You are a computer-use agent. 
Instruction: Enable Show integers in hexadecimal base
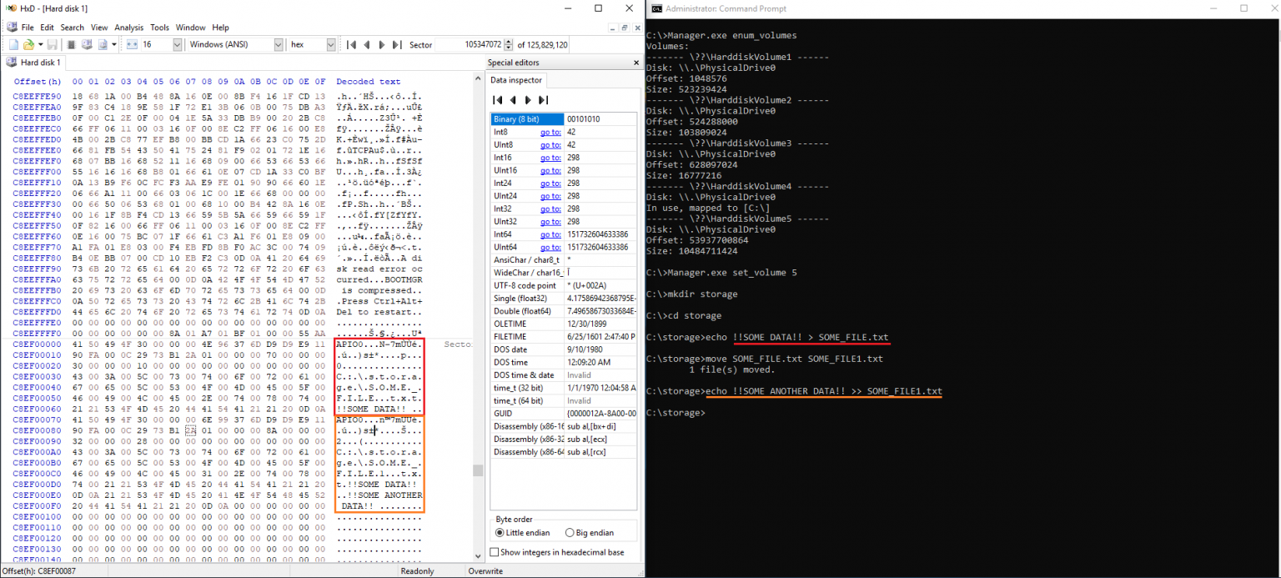click(x=494, y=550)
